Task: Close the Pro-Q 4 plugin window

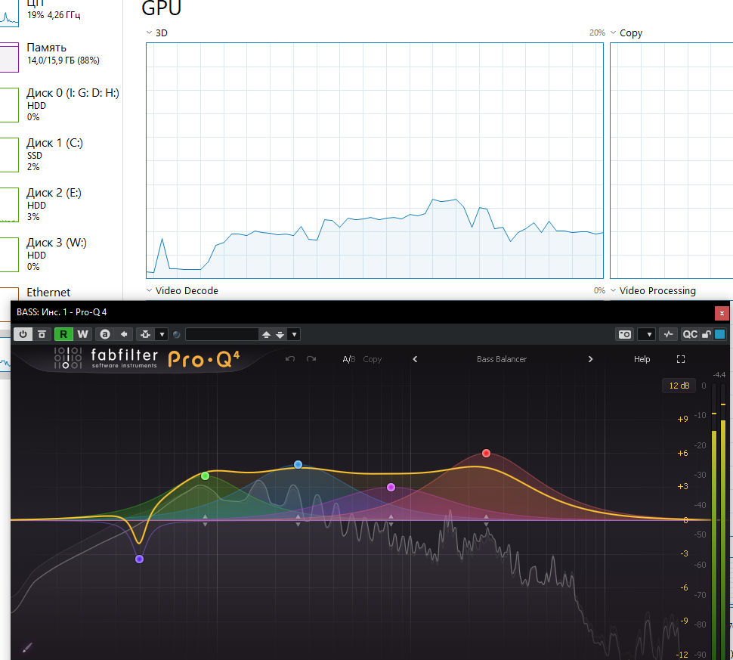Action: (722, 313)
